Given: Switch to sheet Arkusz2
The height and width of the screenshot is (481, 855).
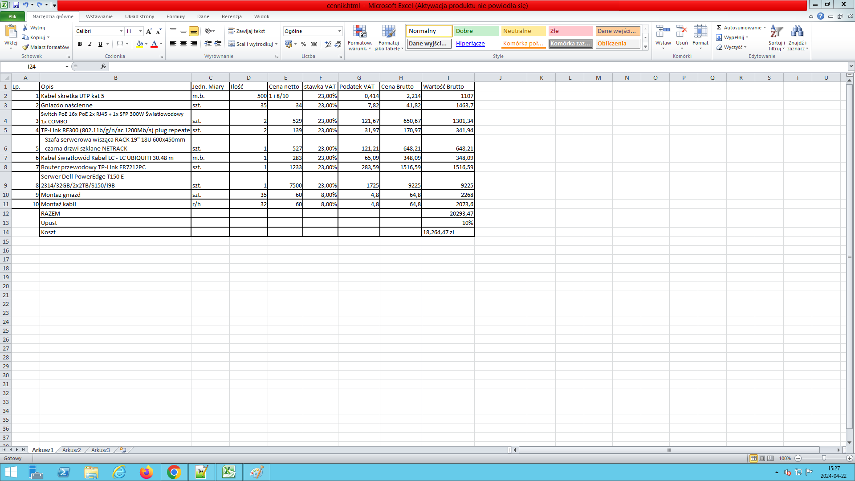Looking at the screenshot, I should pos(72,450).
